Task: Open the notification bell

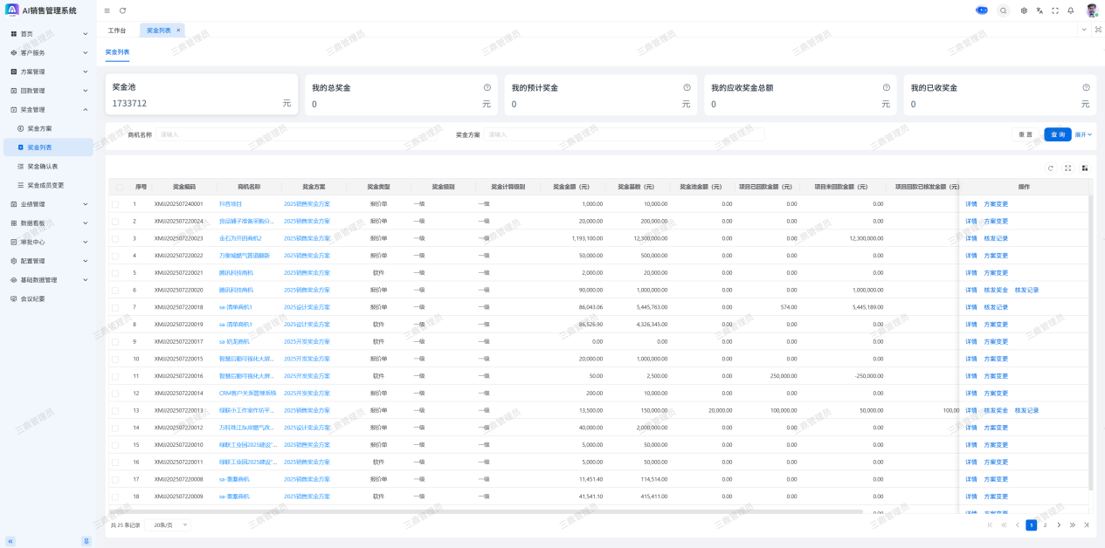Action: click(1071, 10)
